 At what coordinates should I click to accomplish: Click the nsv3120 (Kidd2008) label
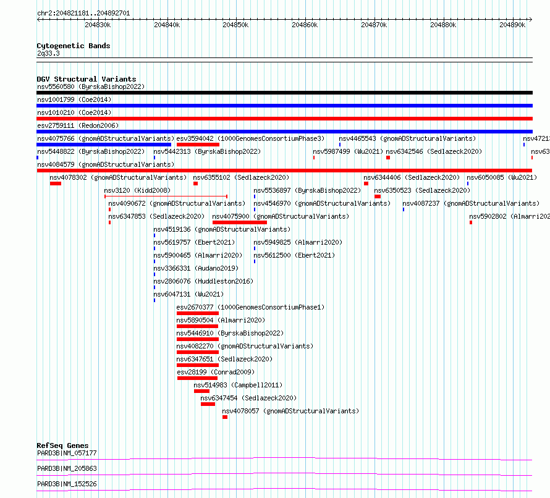click(x=137, y=190)
